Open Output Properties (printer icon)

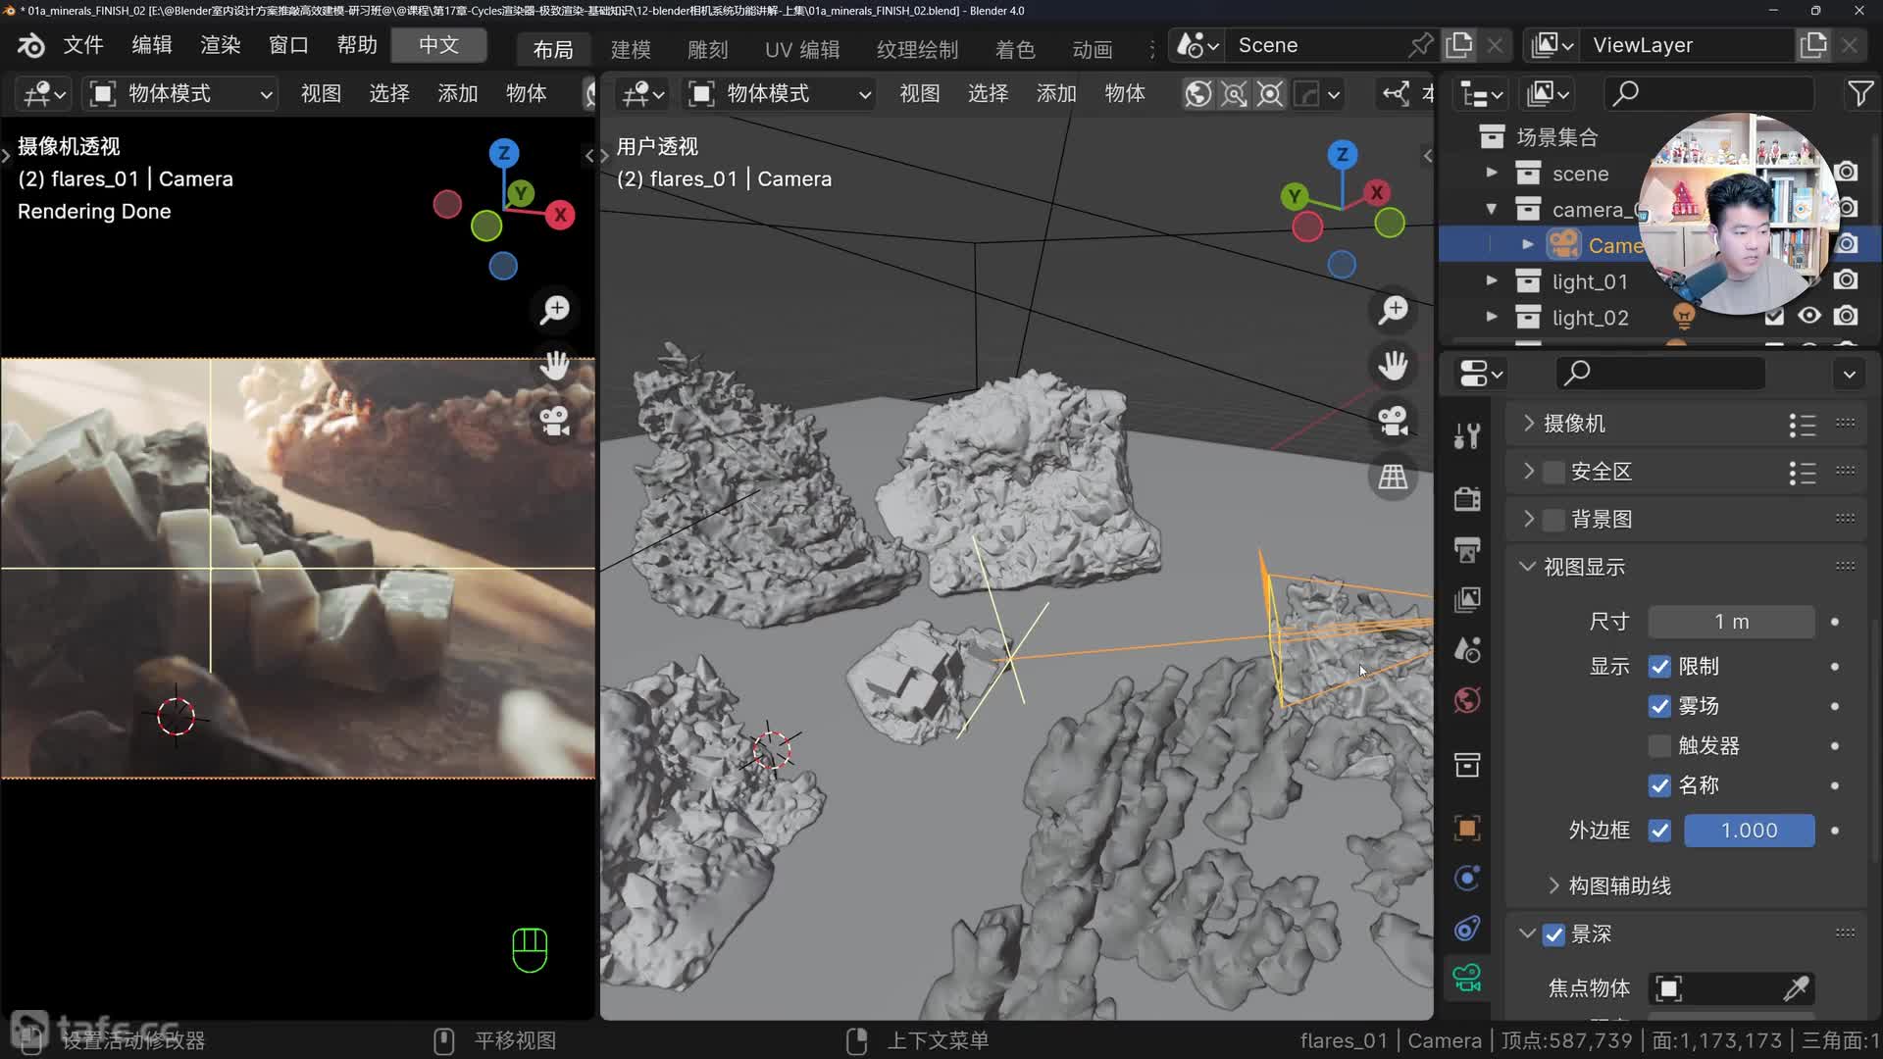coord(1466,550)
